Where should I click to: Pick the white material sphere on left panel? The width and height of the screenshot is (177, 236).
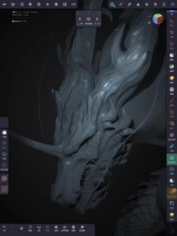point(4,133)
